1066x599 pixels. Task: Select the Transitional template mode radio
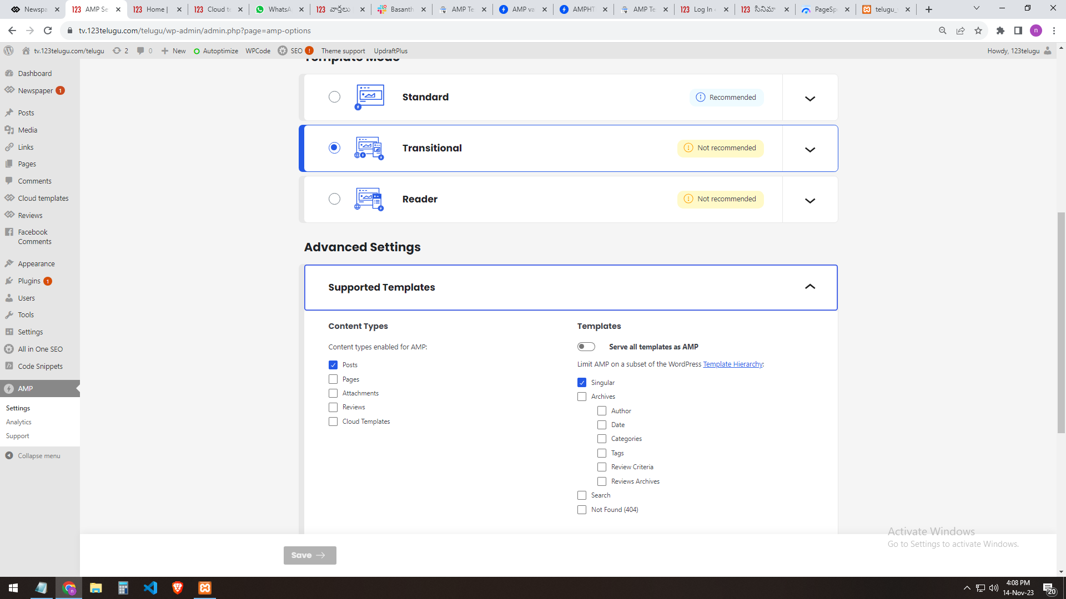[x=334, y=148]
